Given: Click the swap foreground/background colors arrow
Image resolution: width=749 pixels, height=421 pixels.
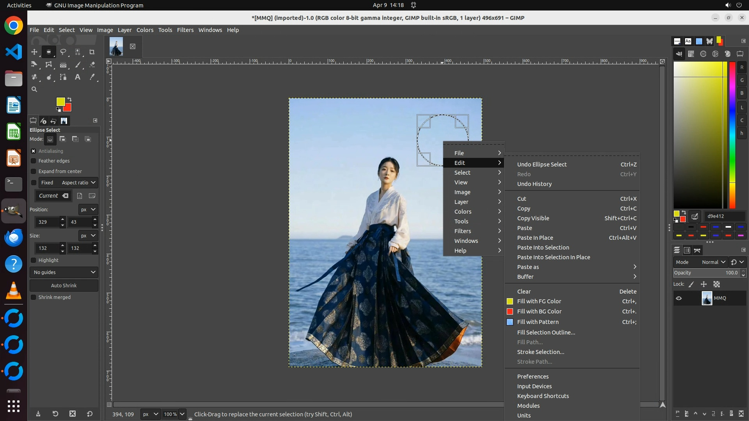Looking at the screenshot, I should pyautogui.click(x=69, y=99).
